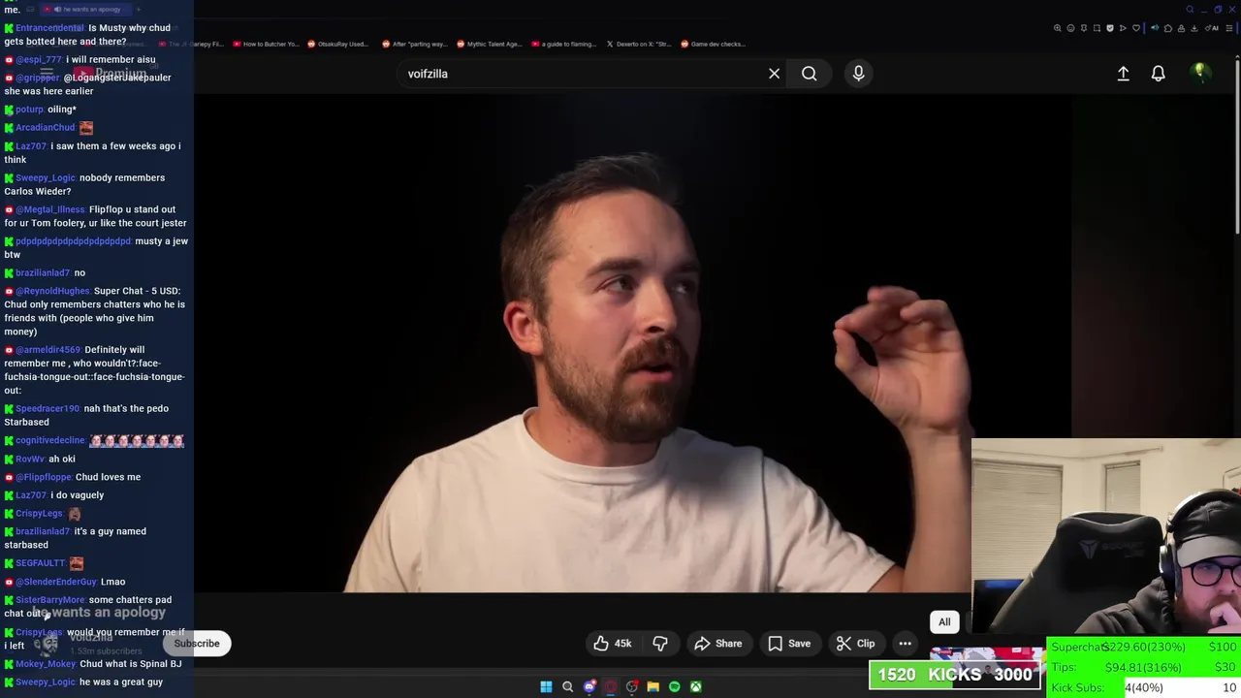Click chat username Sweepy_Logic 'he was a great guy'

pos(45,682)
